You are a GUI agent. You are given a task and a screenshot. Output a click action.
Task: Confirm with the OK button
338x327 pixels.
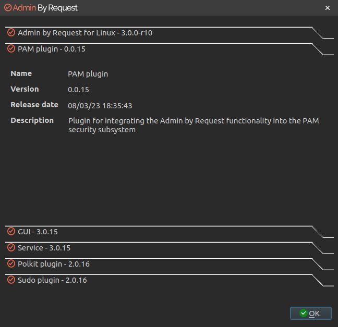[x=311, y=313]
